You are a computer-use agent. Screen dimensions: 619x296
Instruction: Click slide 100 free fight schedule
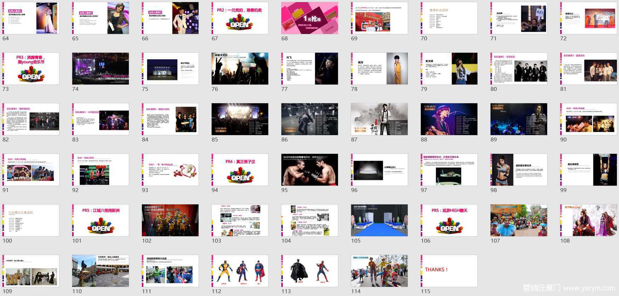tap(31, 220)
